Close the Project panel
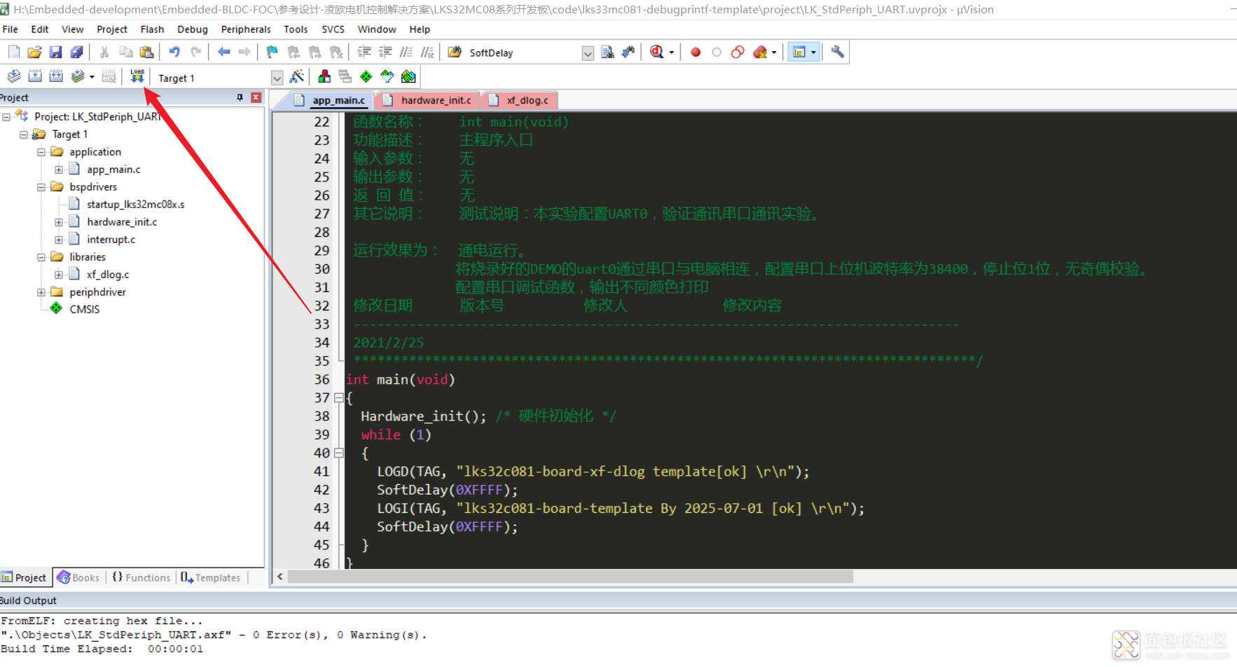1237x667 pixels. [x=256, y=97]
